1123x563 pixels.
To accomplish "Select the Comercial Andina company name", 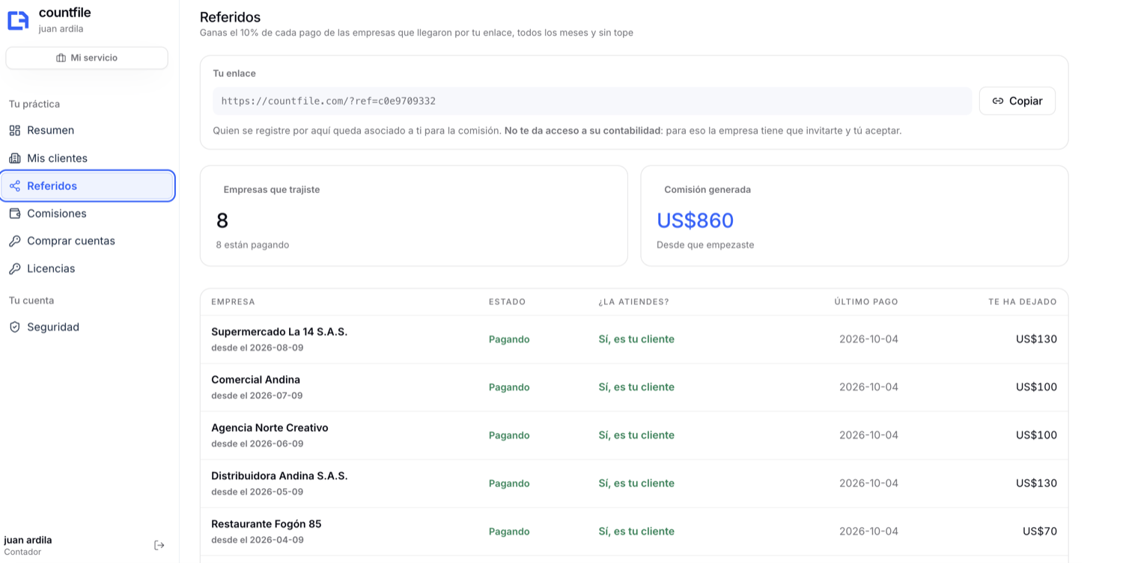I will (x=255, y=380).
